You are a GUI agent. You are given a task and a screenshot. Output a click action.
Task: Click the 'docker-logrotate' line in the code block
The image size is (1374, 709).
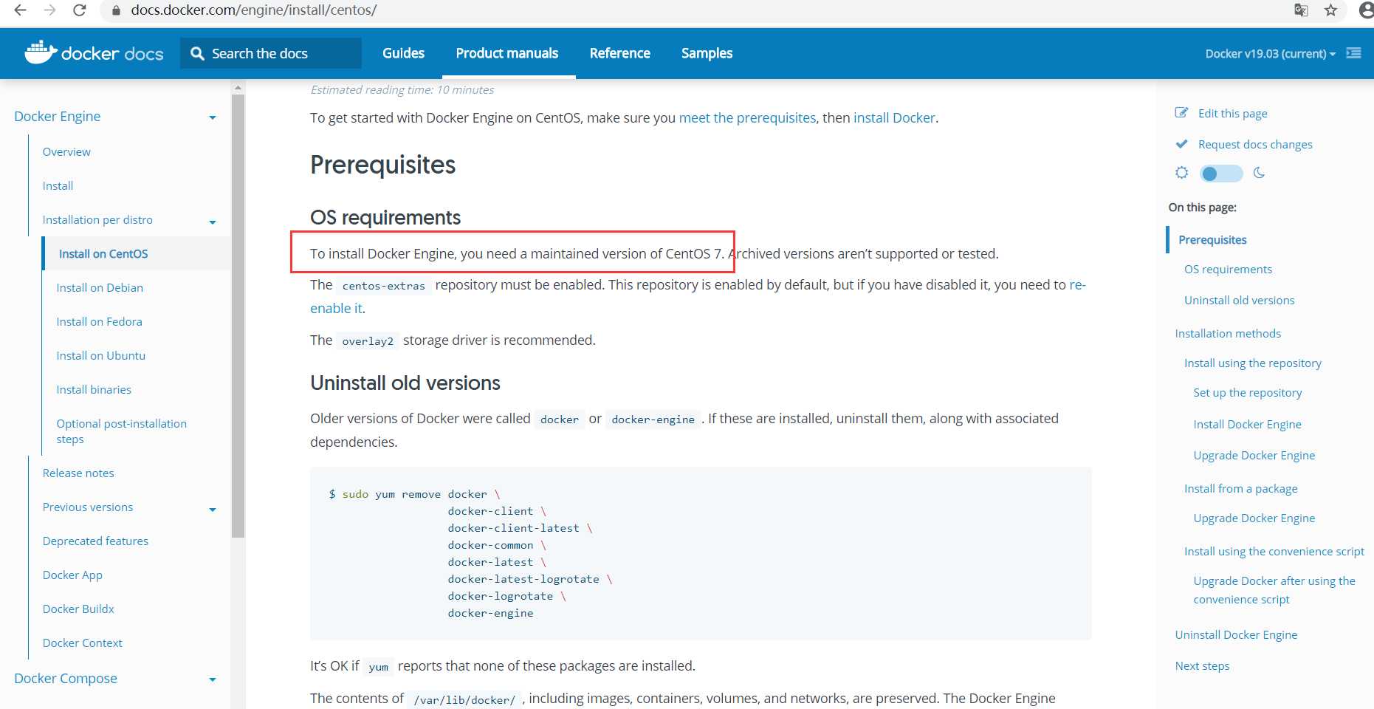pos(501,596)
